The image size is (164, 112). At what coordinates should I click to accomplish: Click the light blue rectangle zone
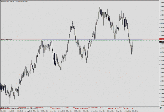pyautogui.click(x=92, y=40)
